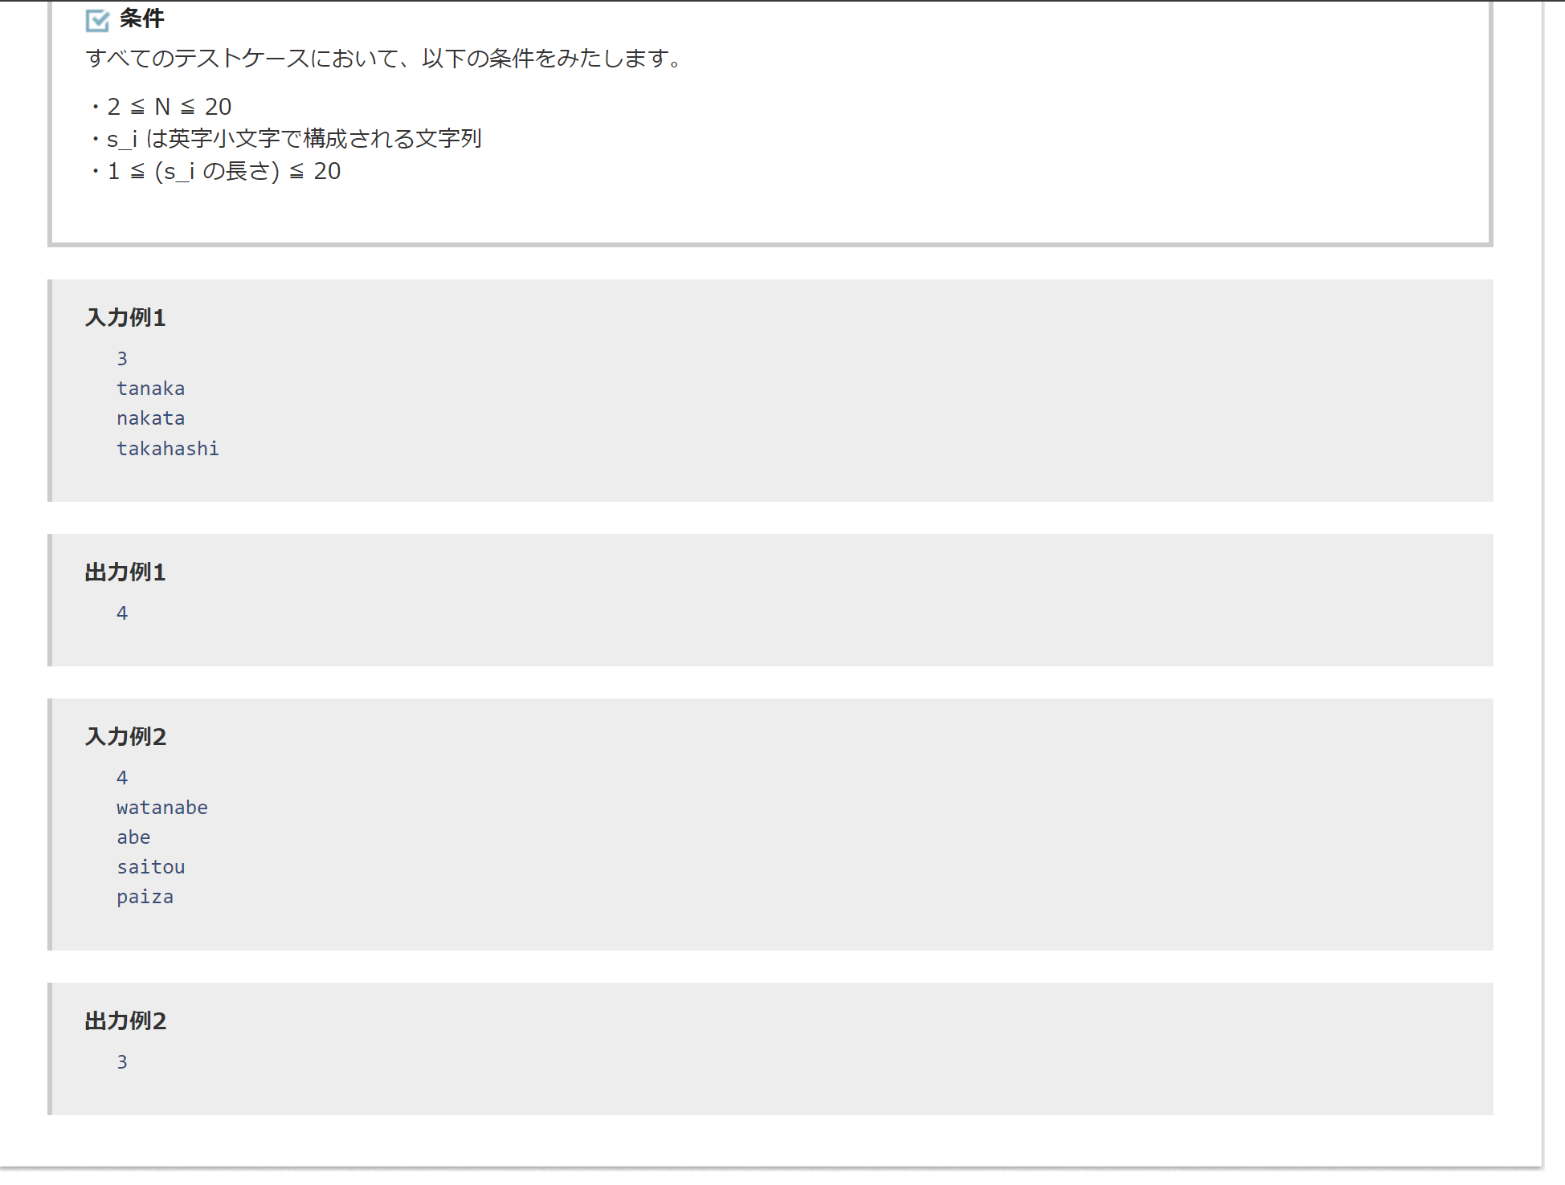Click the 入力例1 heading
The image size is (1565, 1185).
tap(125, 318)
